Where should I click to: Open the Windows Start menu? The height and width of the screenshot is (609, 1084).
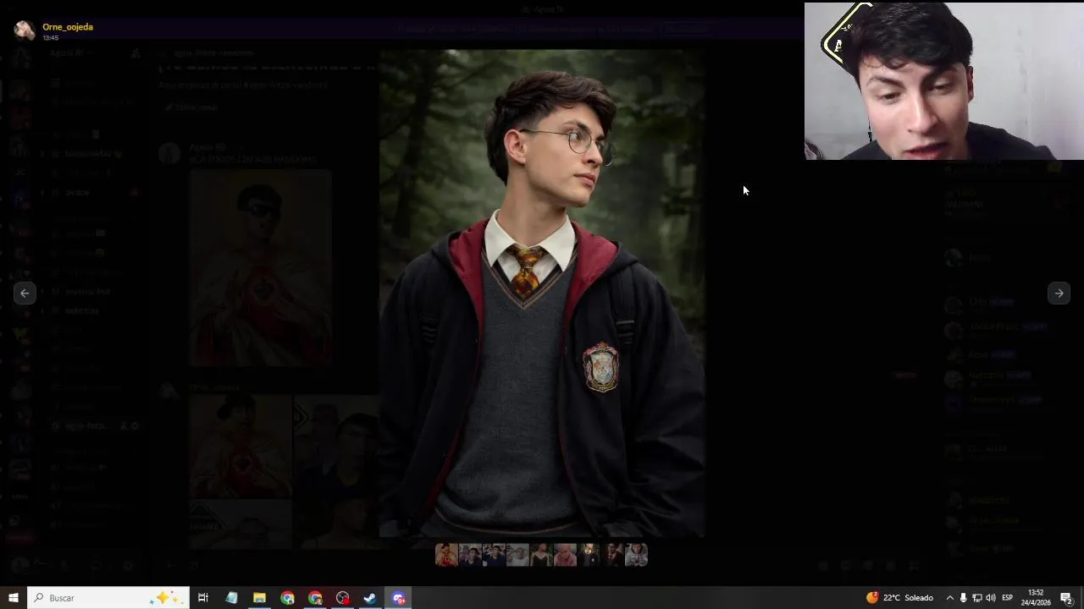(13, 598)
